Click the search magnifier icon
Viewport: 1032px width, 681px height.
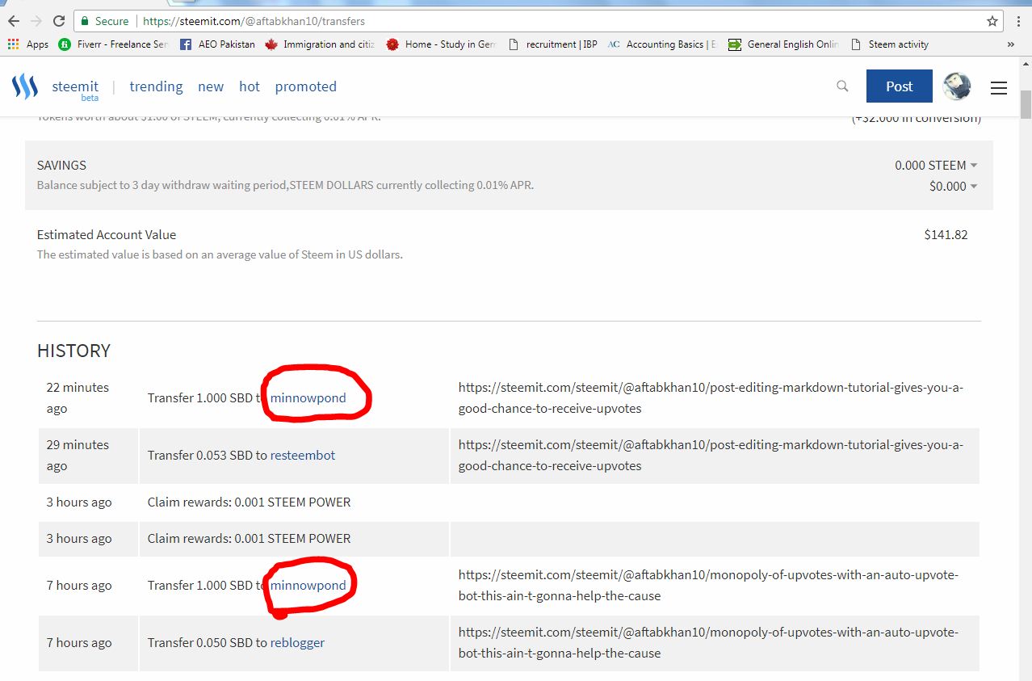[x=842, y=86]
